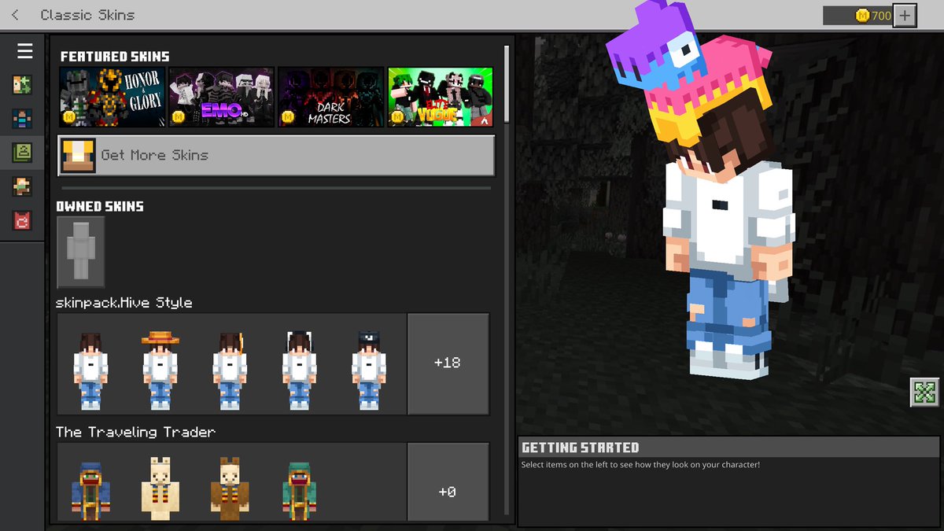Click the Owned Skins heading
The image size is (944, 531).
pyautogui.click(x=100, y=206)
